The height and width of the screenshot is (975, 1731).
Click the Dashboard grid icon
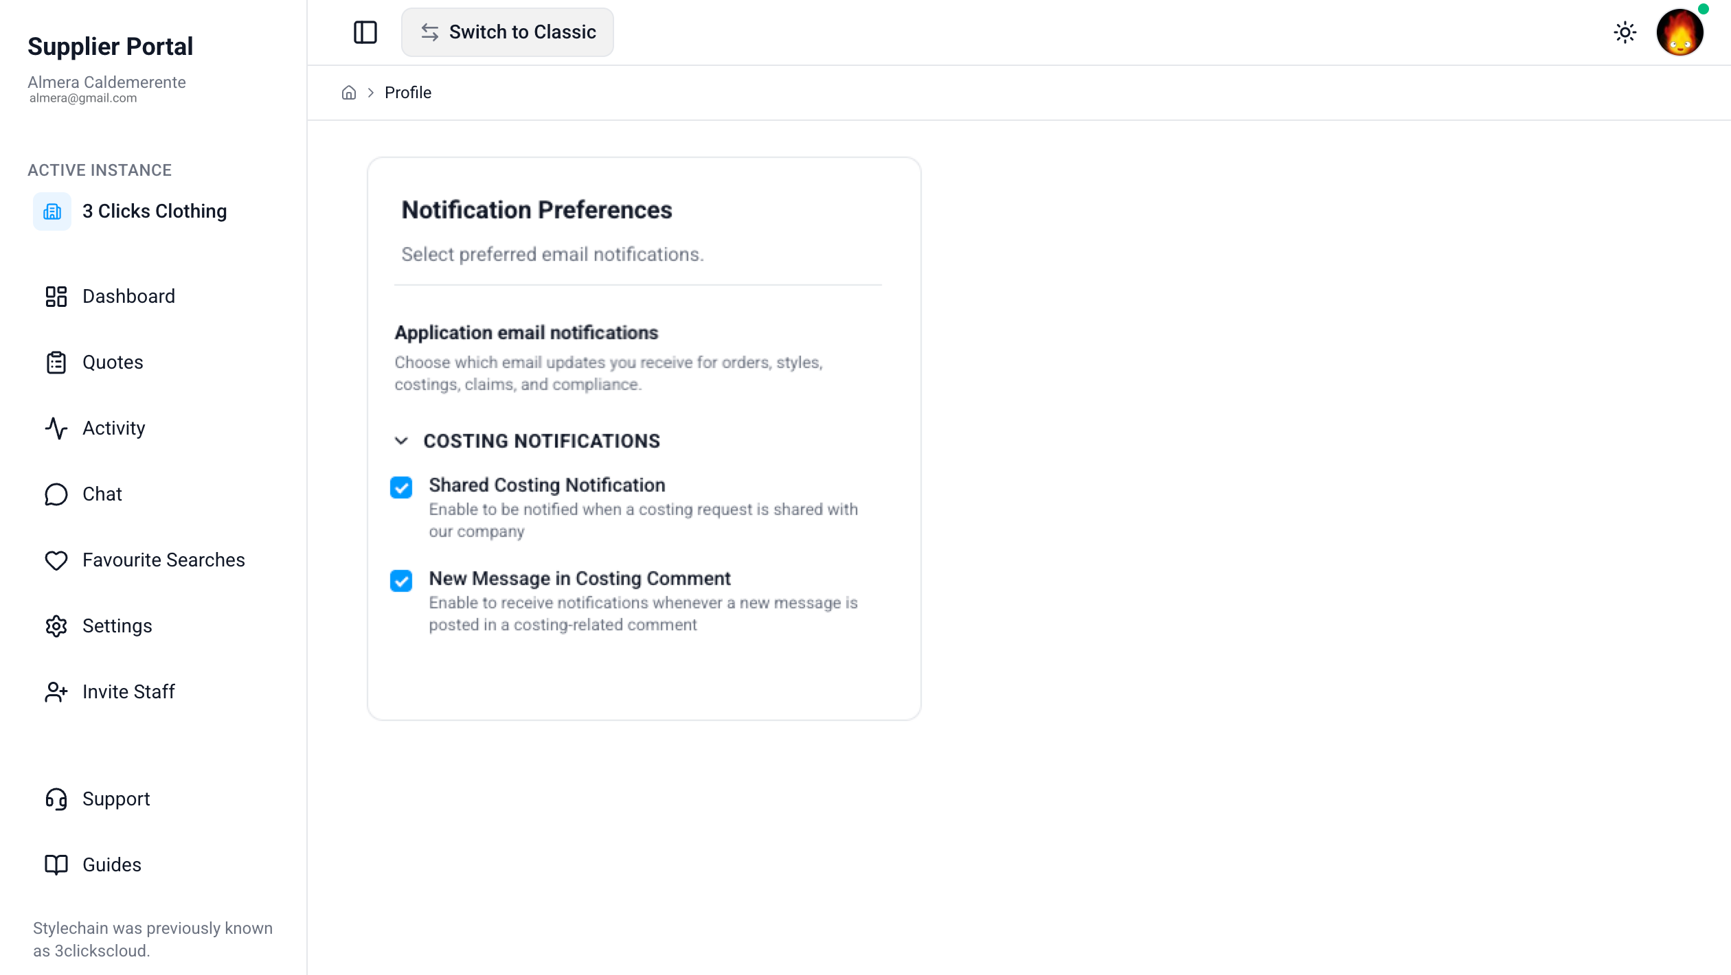[x=56, y=297]
